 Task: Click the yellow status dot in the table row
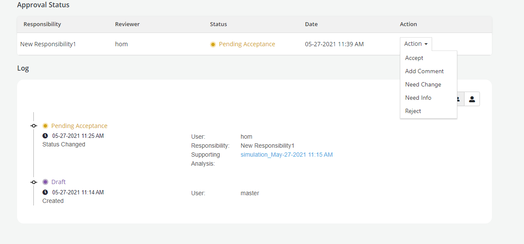(213, 44)
